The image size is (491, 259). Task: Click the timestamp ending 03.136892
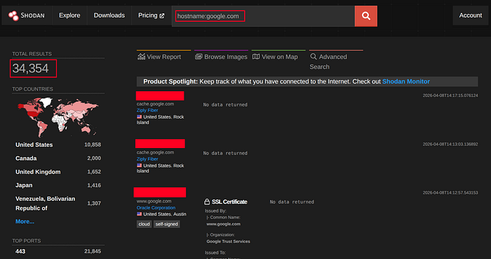(450, 145)
